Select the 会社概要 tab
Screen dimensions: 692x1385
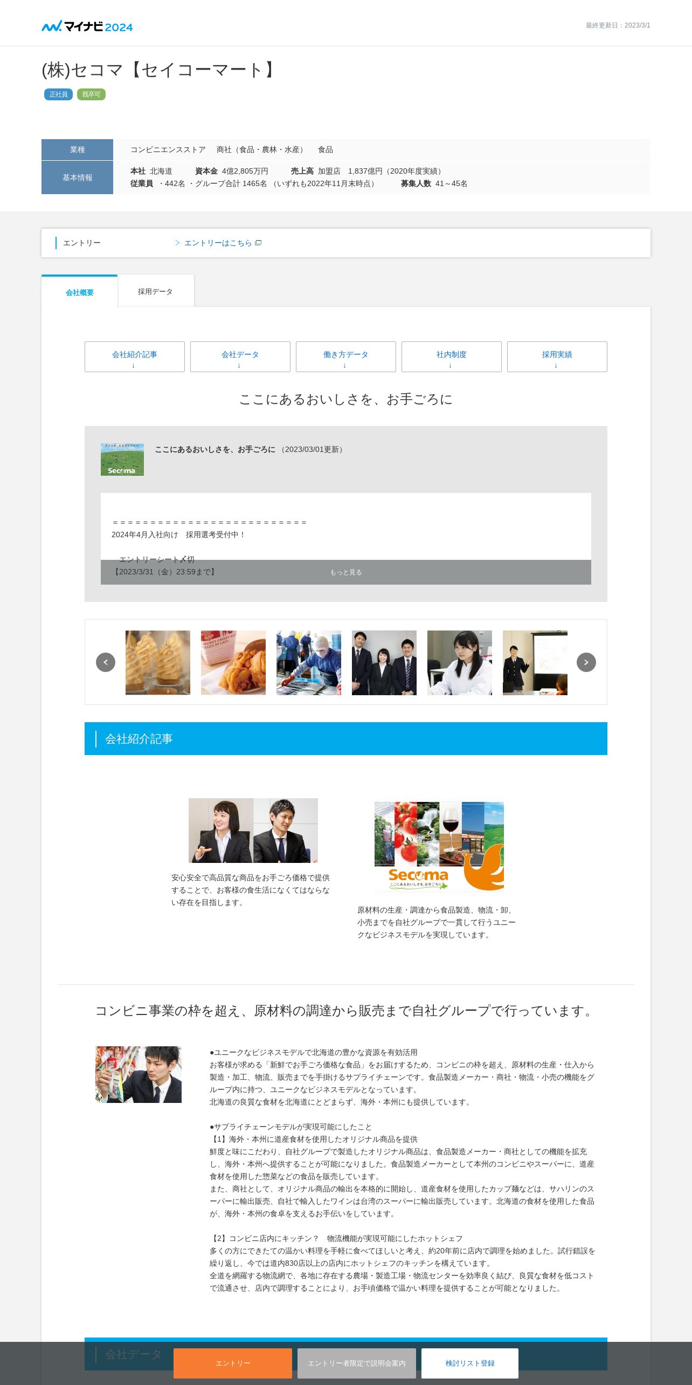(80, 292)
